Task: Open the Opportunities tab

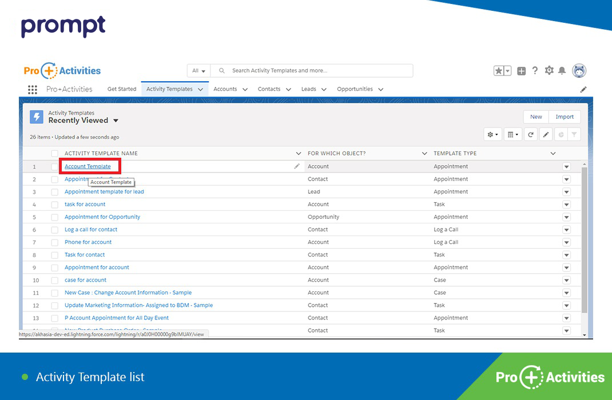Action: [355, 89]
